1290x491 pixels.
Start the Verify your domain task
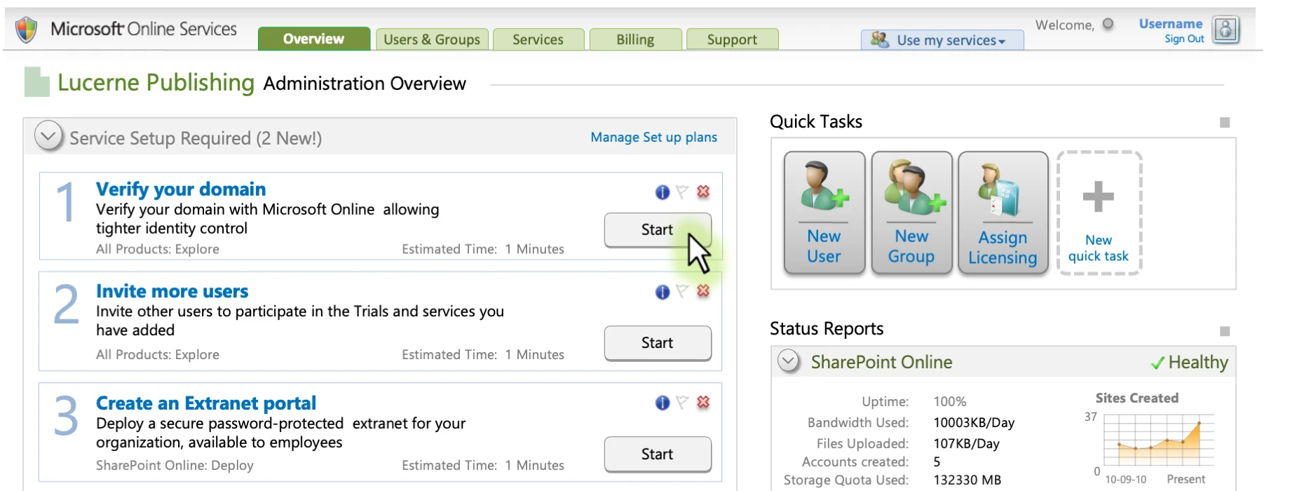[658, 230]
